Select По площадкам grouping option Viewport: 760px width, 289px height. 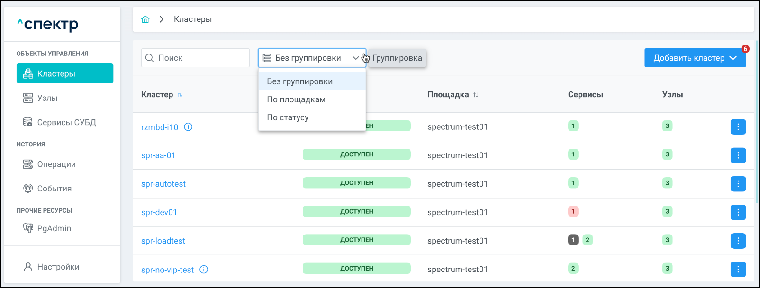pos(296,99)
